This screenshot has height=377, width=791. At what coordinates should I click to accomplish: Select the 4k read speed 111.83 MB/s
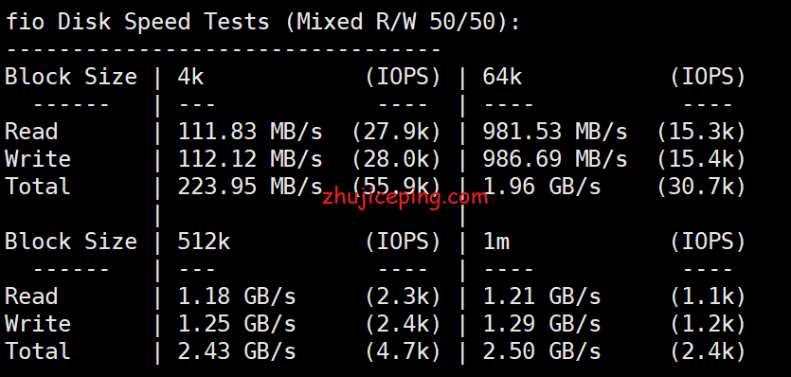tap(250, 132)
